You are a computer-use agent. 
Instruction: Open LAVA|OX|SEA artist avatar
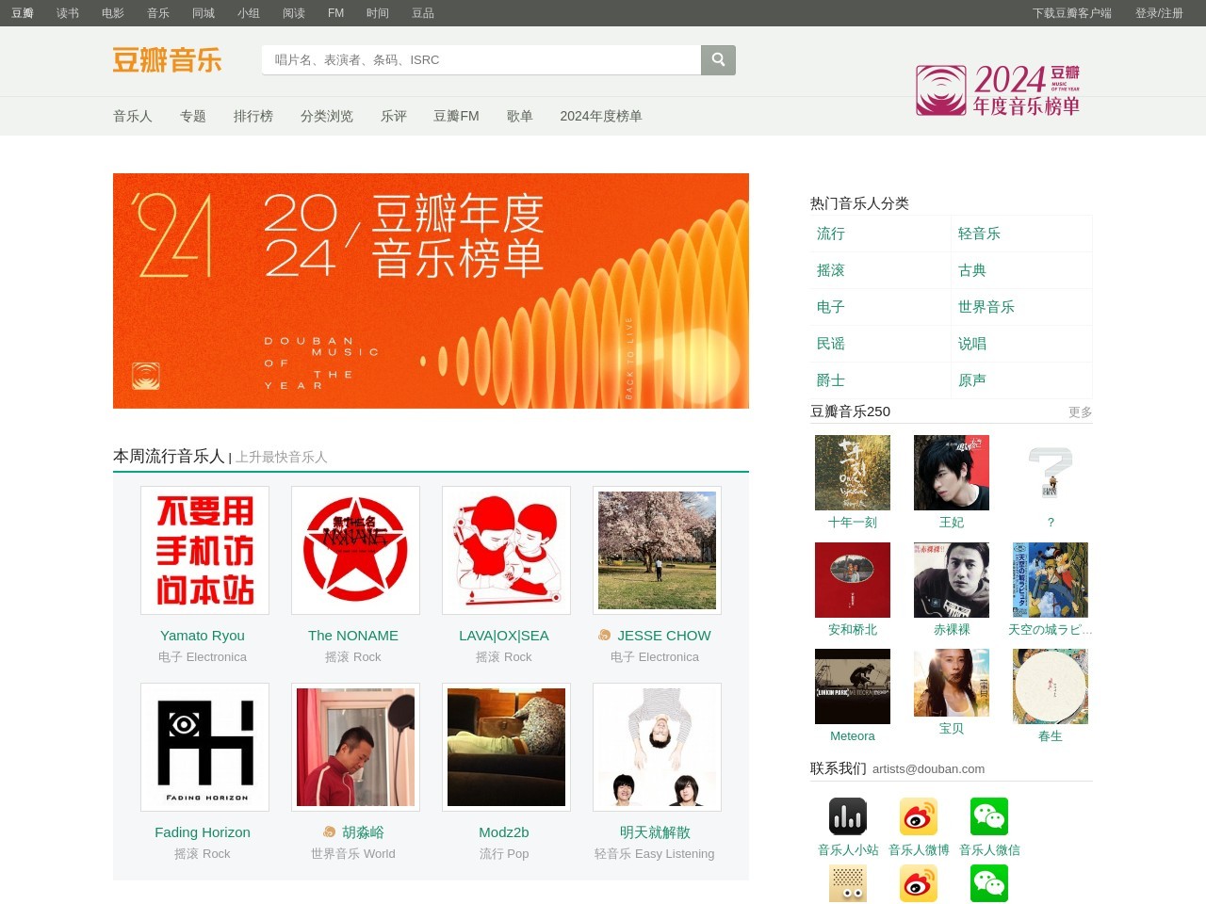(x=506, y=550)
